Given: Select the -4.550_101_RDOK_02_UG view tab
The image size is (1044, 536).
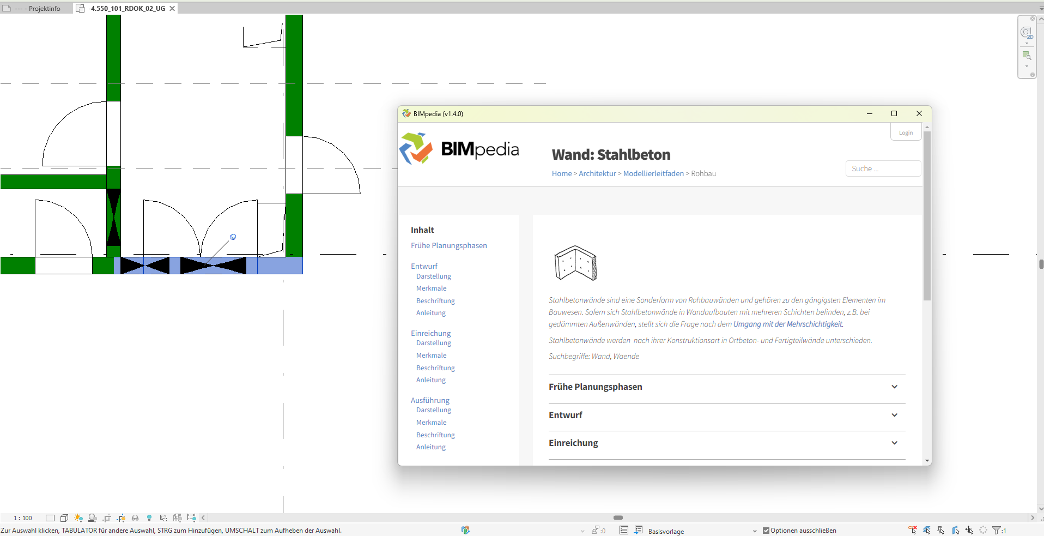Looking at the screenshot, I should pyautogui.click(x=124, y=8).
